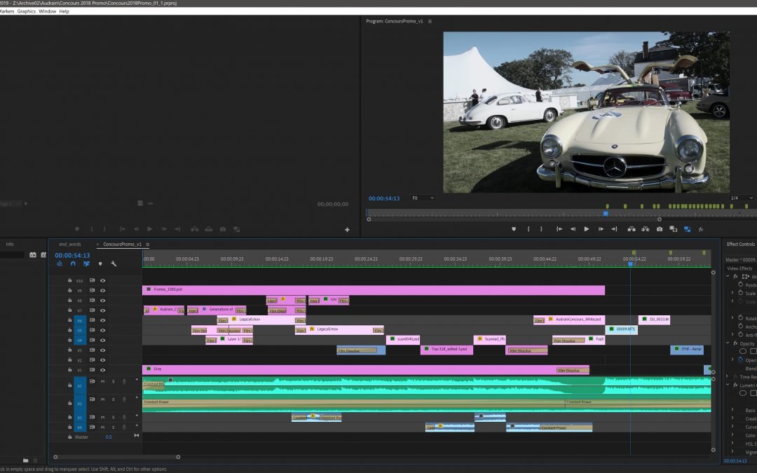Toggle sync lock on track V3
Screen dimensions: 757x473
(x=92, y=350)
